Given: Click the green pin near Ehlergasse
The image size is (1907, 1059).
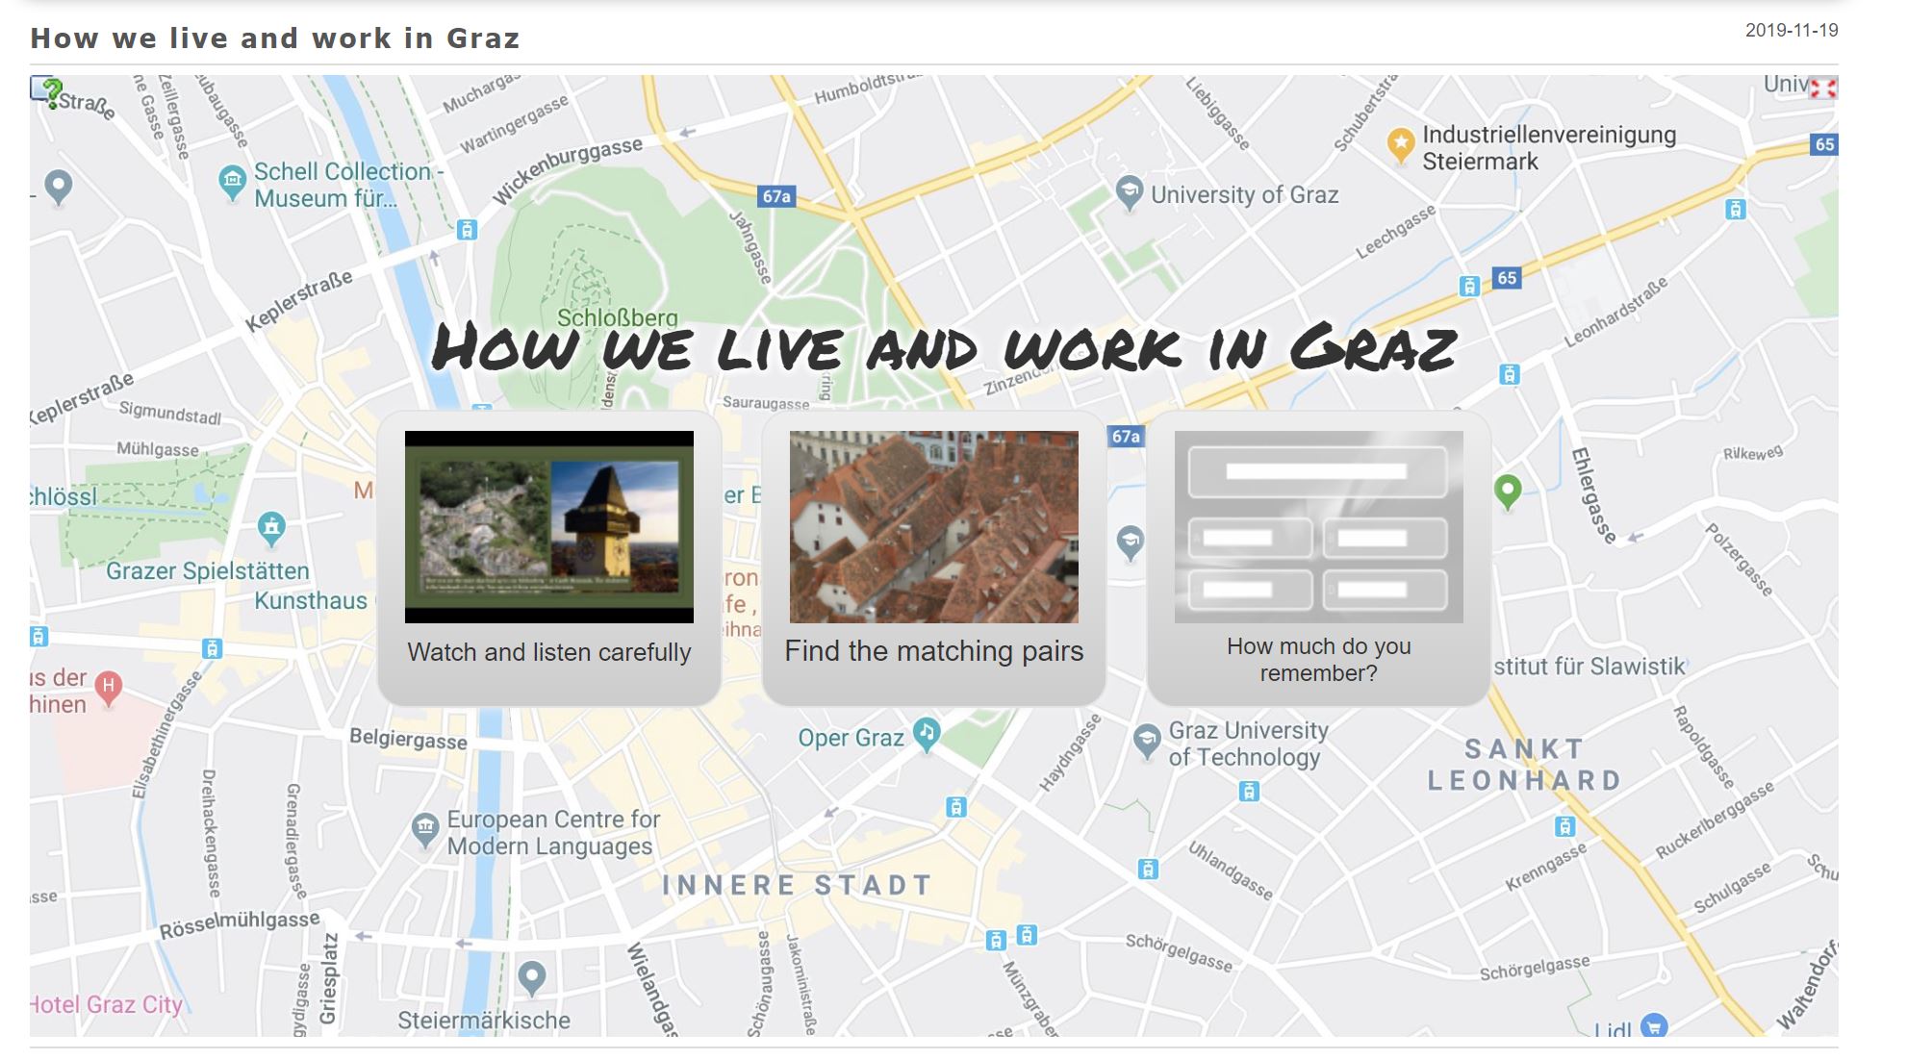Looking at the screenshot, I should click(x=1508, y=490).
